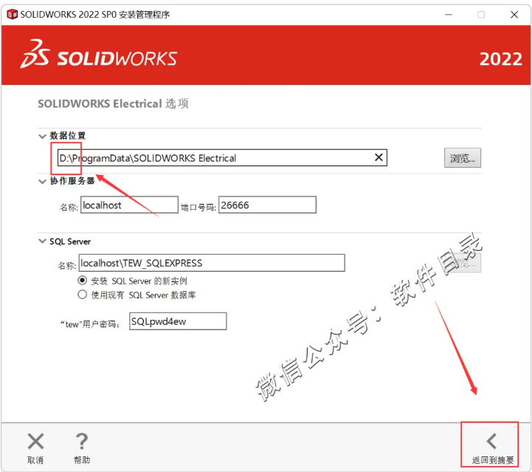Screen dimensions: 532x472
Task: Select Use existing SQL Server database radio
Action: [82, 295]
